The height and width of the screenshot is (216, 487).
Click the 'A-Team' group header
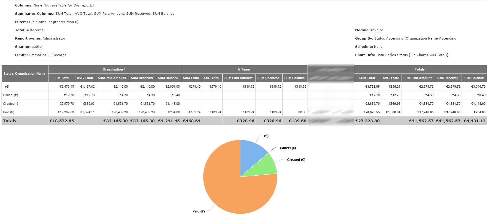(244, 69)
